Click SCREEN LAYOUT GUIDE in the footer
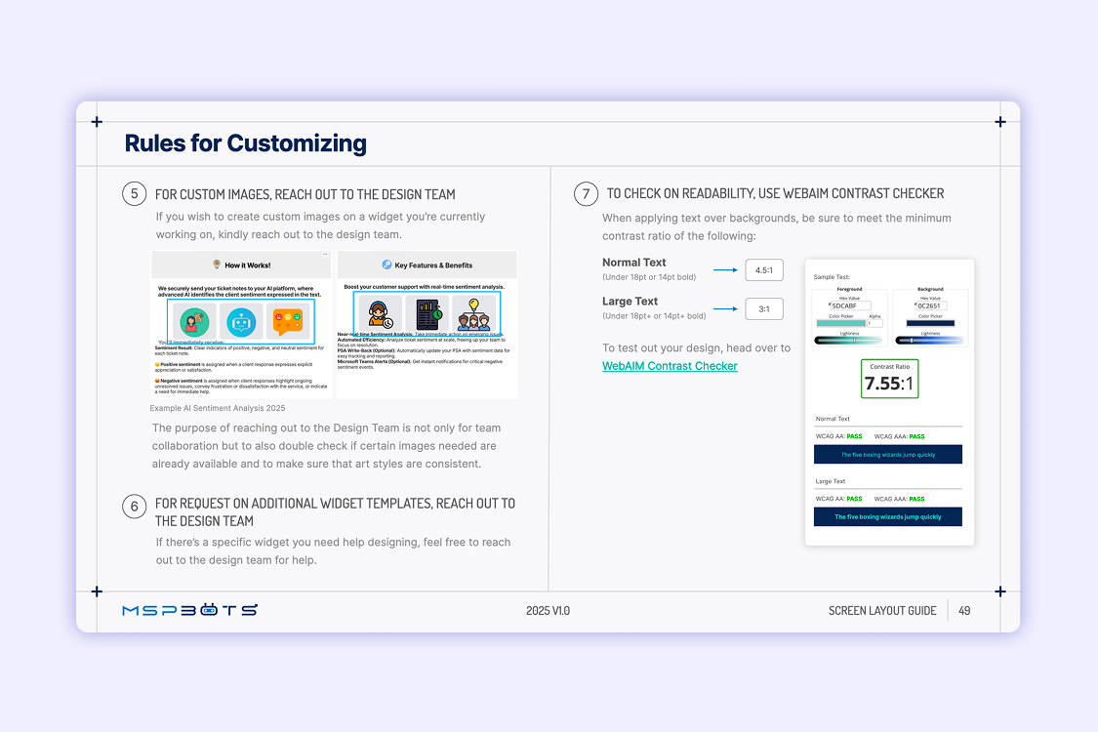1098x732 pixels. [x=882, y=611]
